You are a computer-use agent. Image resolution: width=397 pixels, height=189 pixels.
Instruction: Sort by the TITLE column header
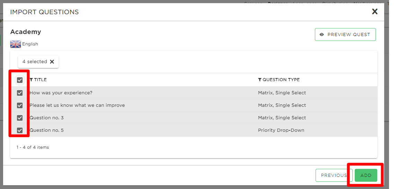click(x=41, y=80)
